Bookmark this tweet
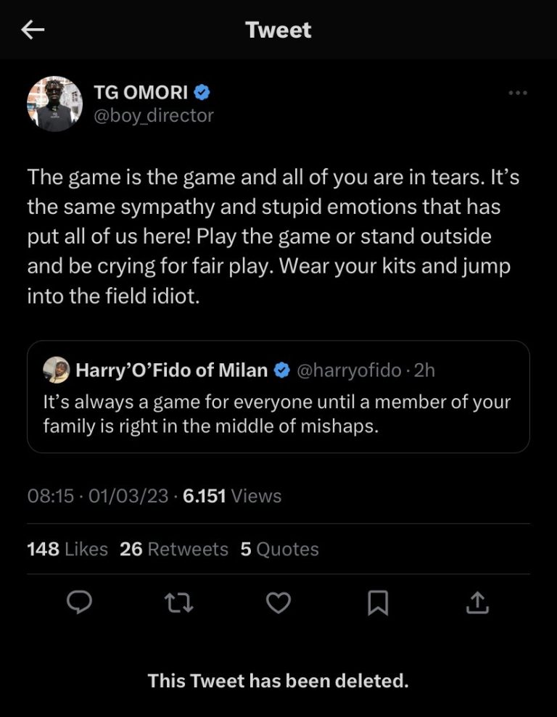Viewport: 557px width, 717px height. point(378,602)
